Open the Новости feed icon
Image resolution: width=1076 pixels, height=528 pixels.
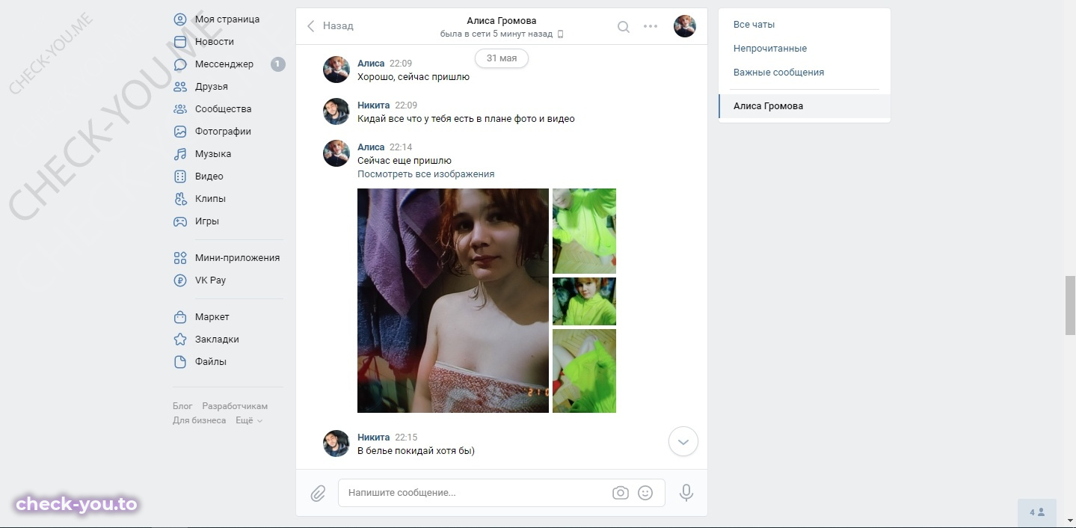pos(180,42)
